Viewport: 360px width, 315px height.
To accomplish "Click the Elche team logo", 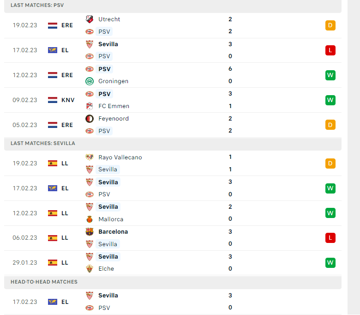I will pyautogui.click(x=90, y=269).
